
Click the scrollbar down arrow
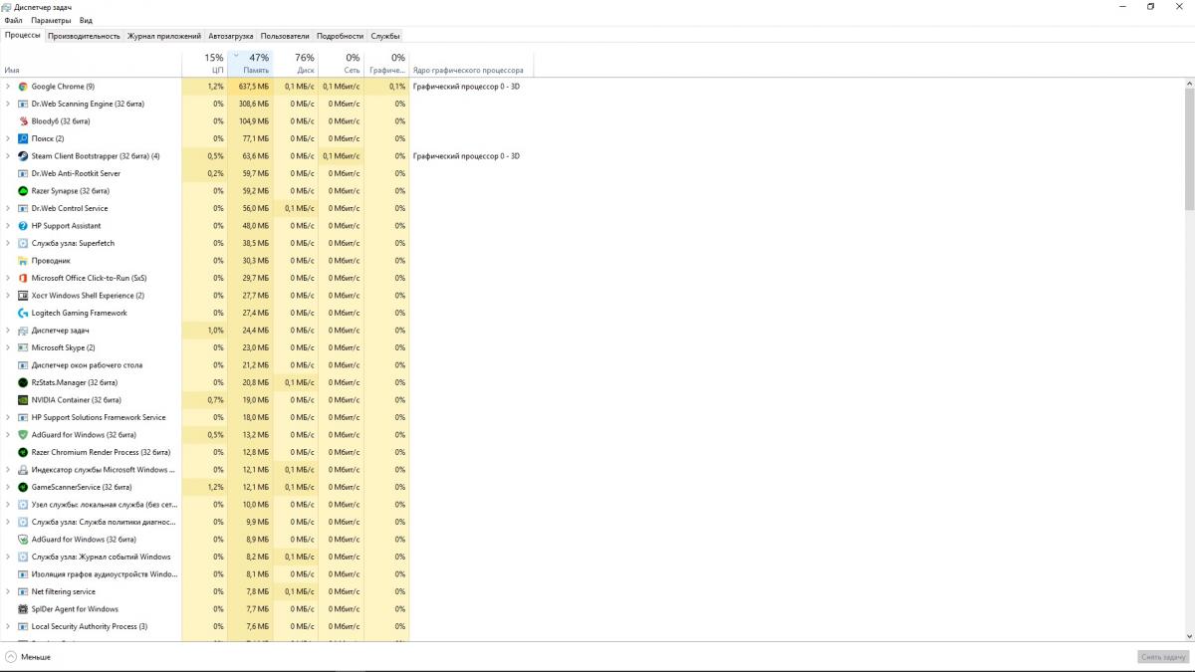(1189, 638)
